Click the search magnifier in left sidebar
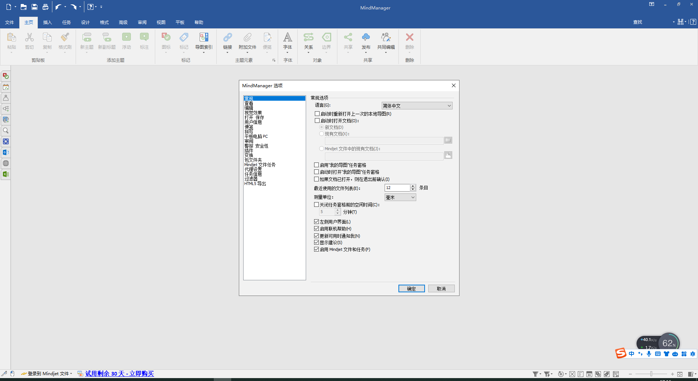Screen dimensions: 698x381 (x=6, y=131)
